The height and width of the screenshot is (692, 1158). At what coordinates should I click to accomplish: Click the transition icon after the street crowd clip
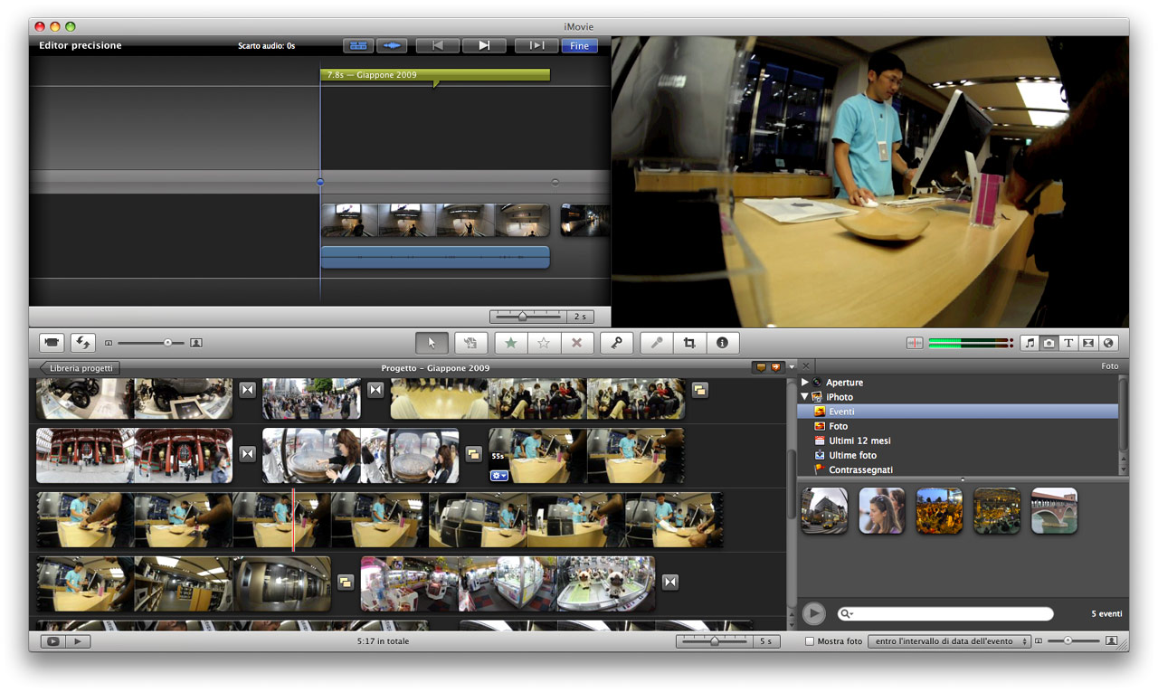[x=375, y=390]
